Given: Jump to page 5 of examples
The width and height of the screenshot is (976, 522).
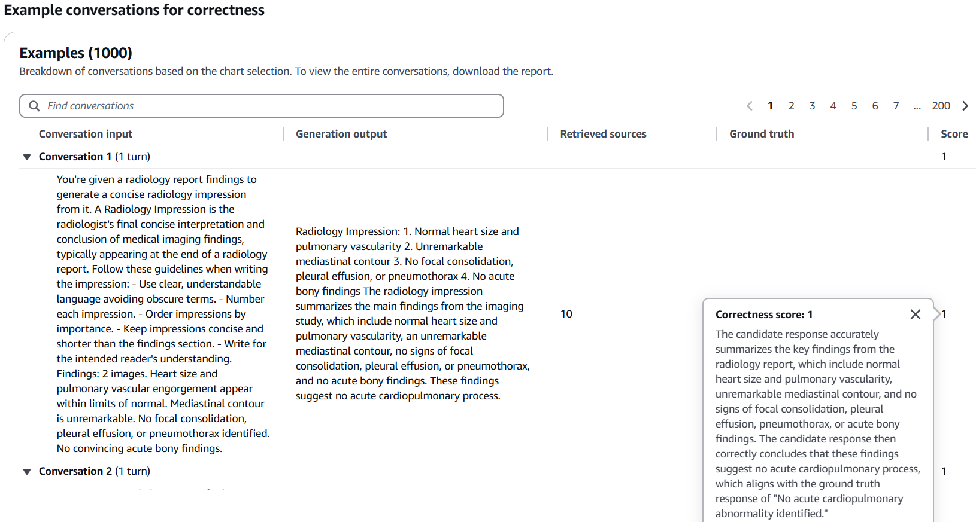Looking at the screenshot, I should coord(854,106).
